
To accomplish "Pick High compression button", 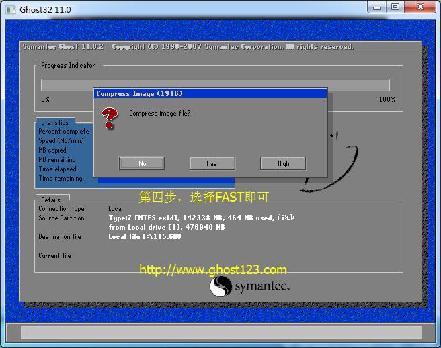I will [x=283, y=163].
